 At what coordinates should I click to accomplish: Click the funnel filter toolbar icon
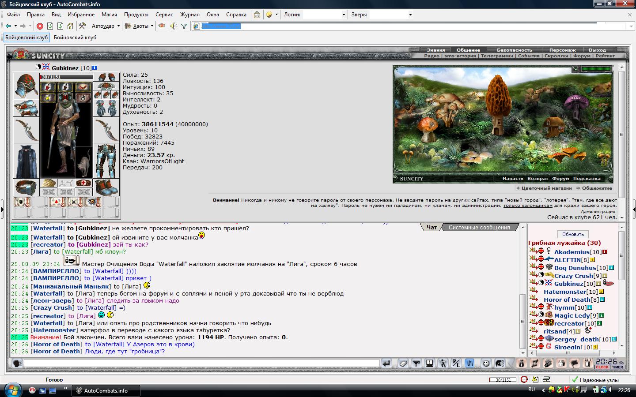184,26
